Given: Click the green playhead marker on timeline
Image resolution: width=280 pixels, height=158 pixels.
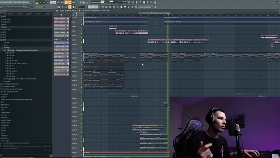Looking at the screenshot, I should pos(168,15).
